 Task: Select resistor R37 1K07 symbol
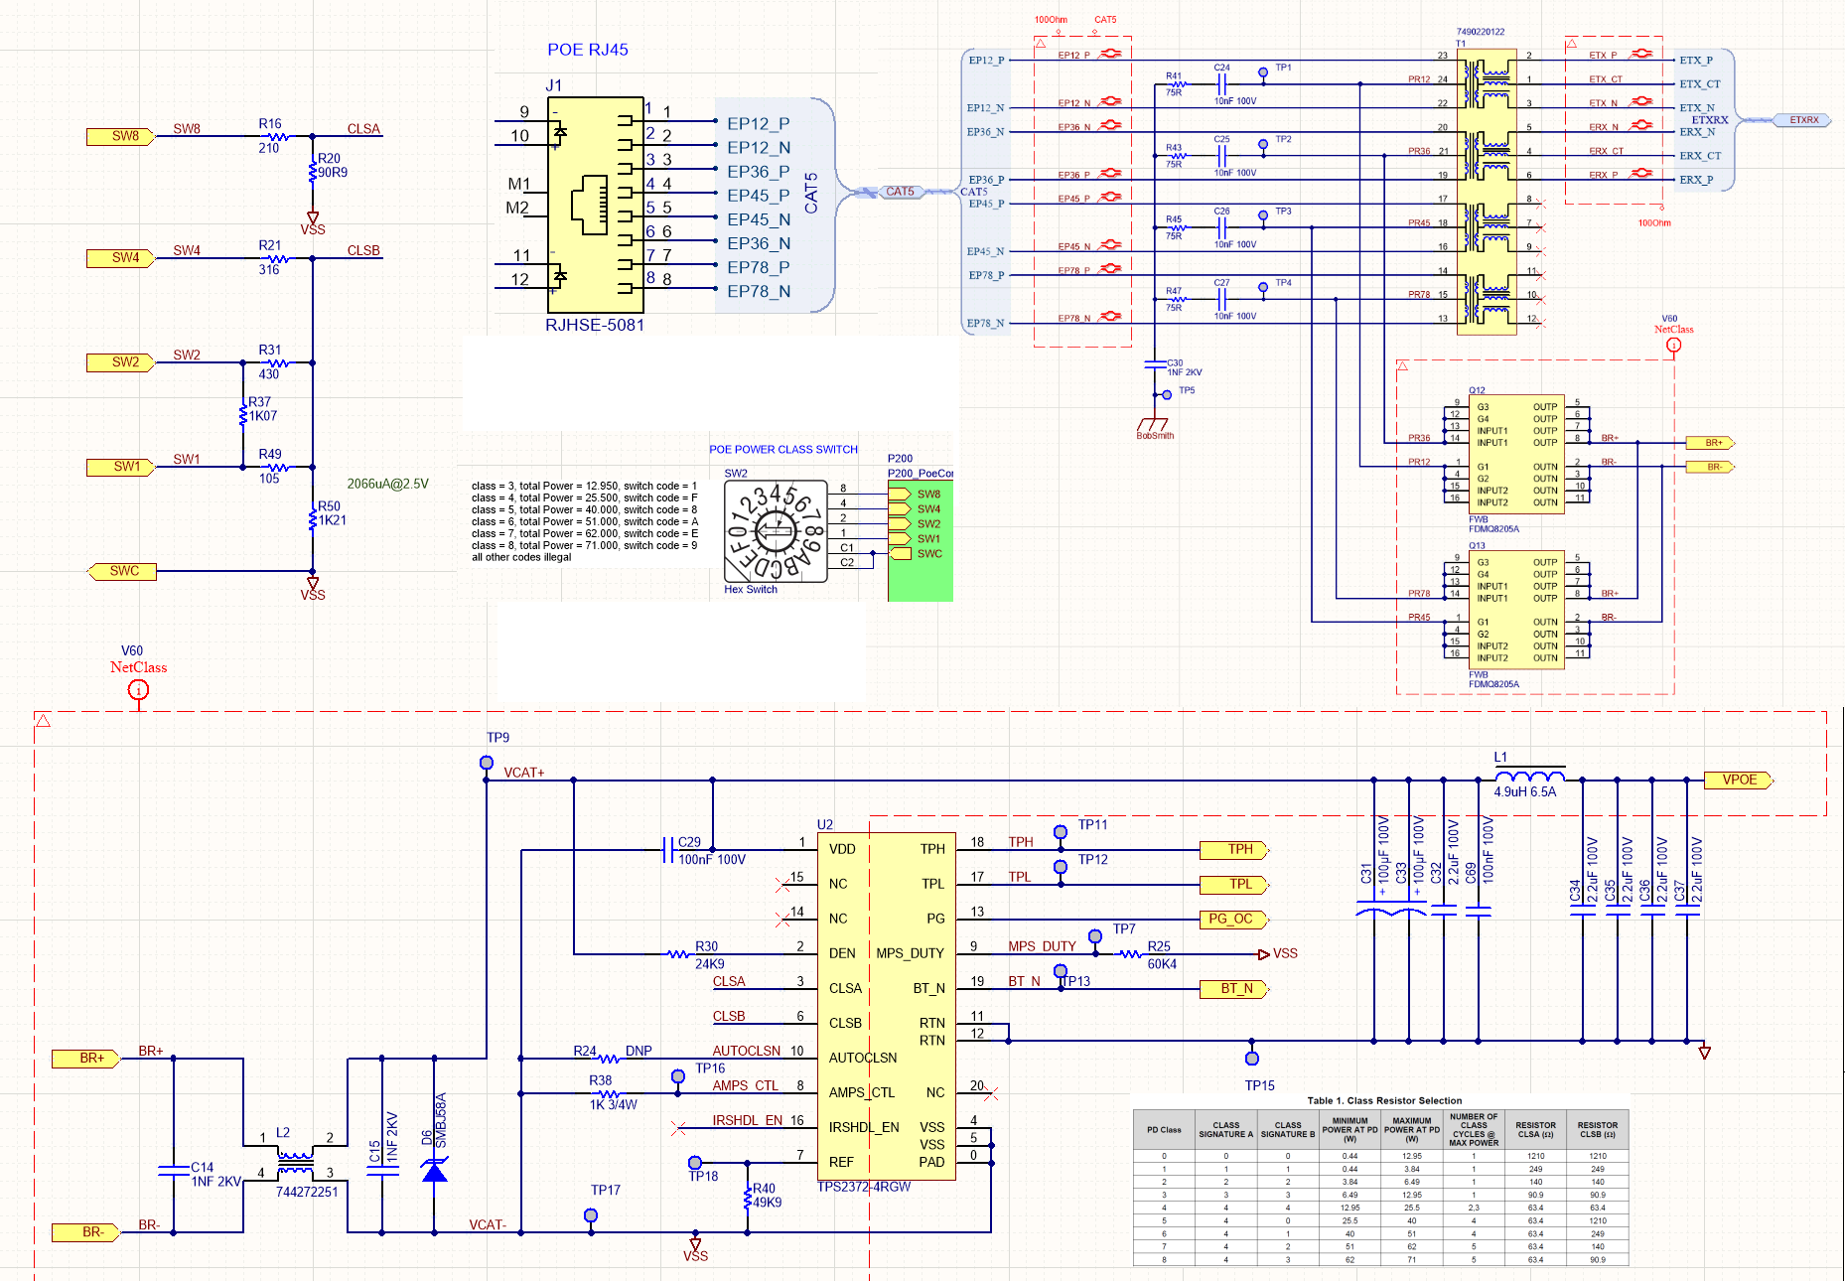pyautogui.click(x=242, y=415)
